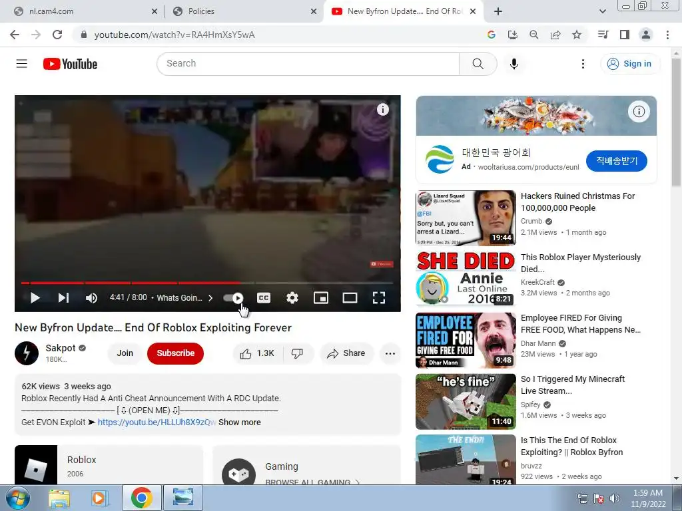This screenshot has width=682, height=511.
Task: Join the Sakpot channel membership
Action: [125, 353]
